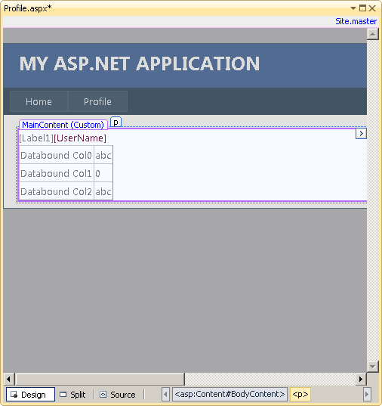
Task: Open the content smart tag arrow
Action: tap(361, 134)
